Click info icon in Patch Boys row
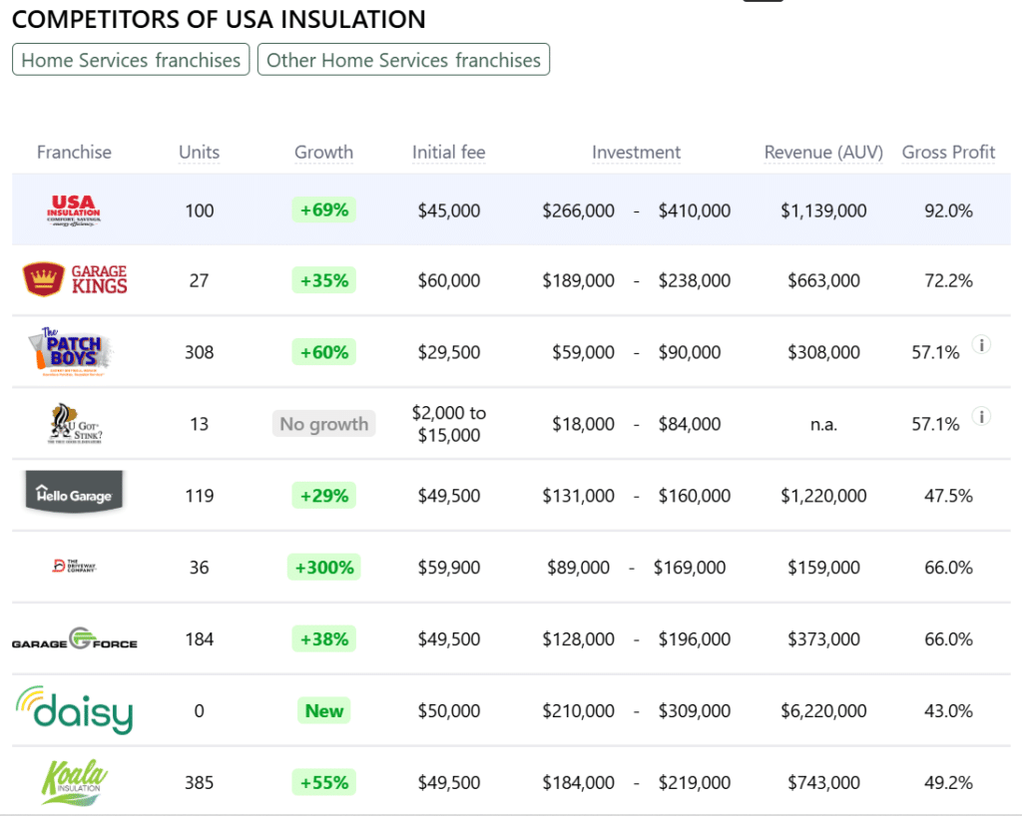The width and height of the screenshot is (1022, 816). (982, 344)
